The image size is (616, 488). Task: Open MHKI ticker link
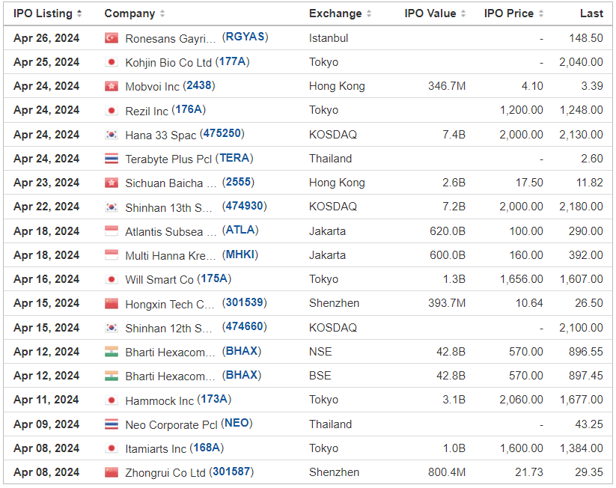click(x=240, y=254)
